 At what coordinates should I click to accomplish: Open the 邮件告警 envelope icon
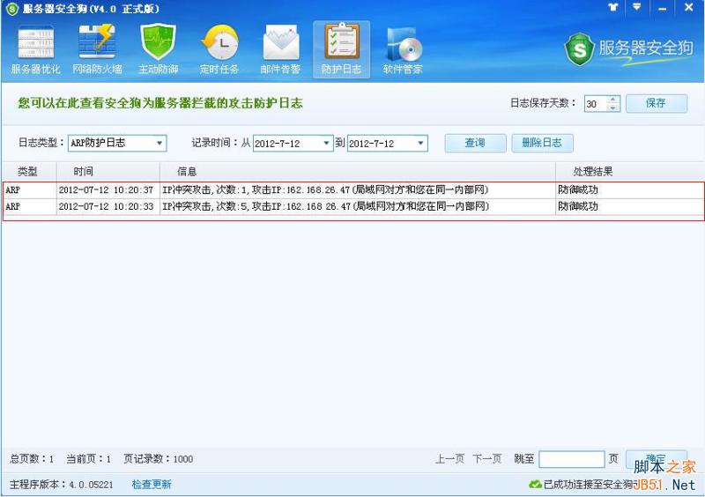tap(280, 49)
